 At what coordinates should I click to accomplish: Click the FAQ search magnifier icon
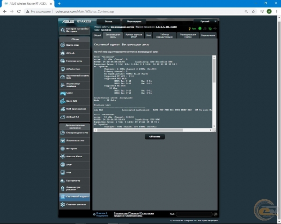pos(215,214)
